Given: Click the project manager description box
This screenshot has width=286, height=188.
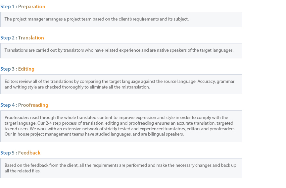Looking at the screenshot, I should point(121,19).
